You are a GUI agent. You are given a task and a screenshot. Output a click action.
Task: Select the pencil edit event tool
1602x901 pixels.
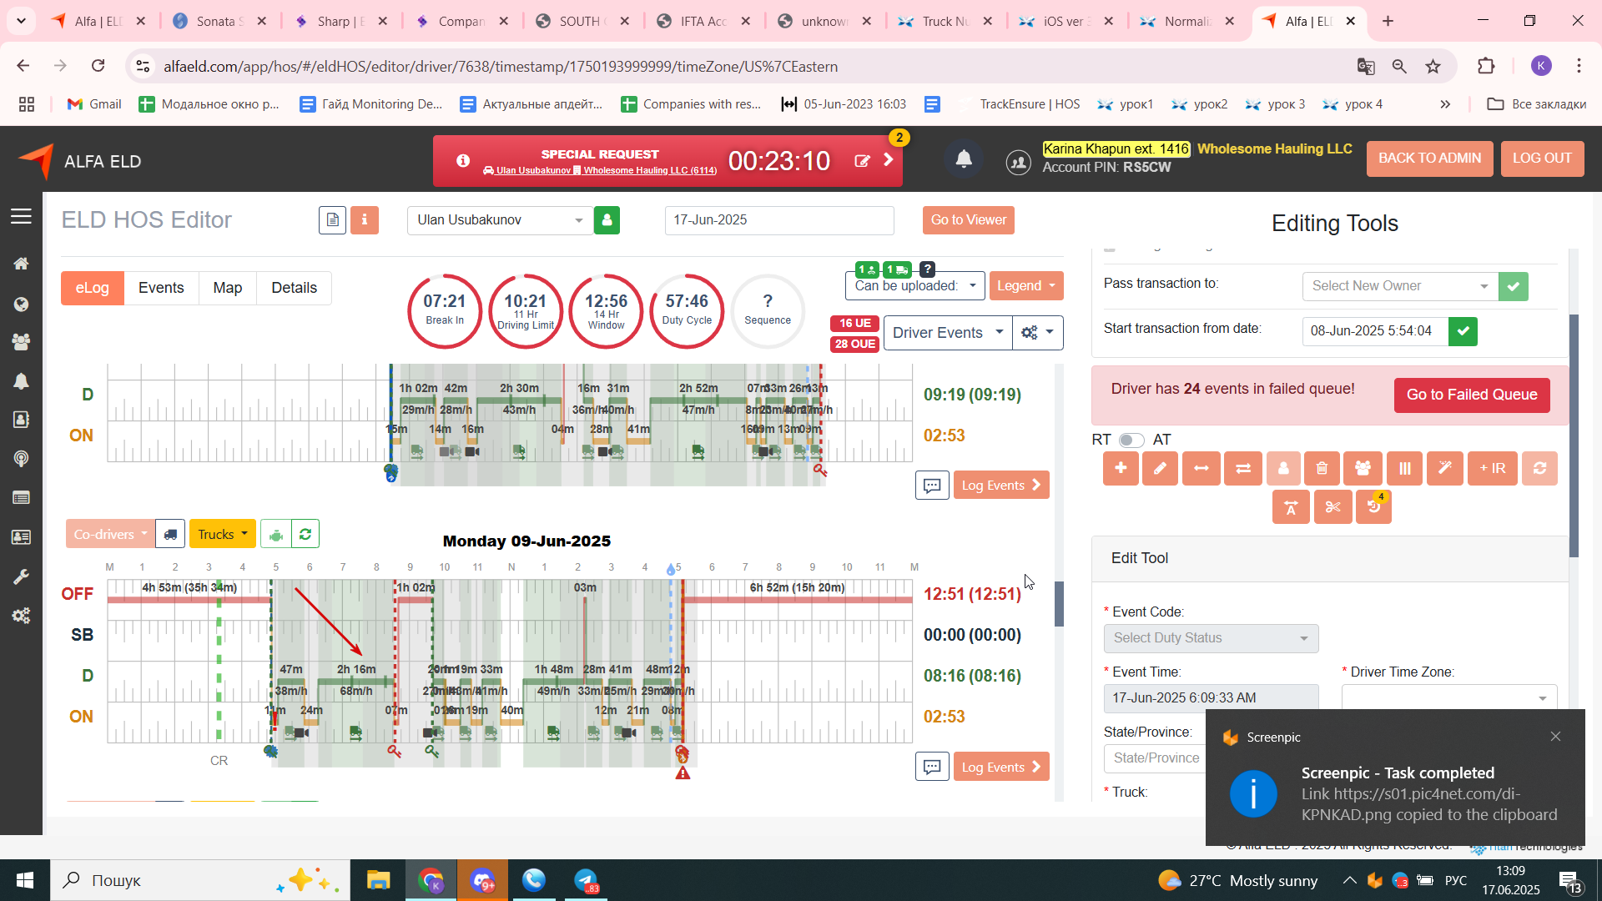pos(1160,469)
